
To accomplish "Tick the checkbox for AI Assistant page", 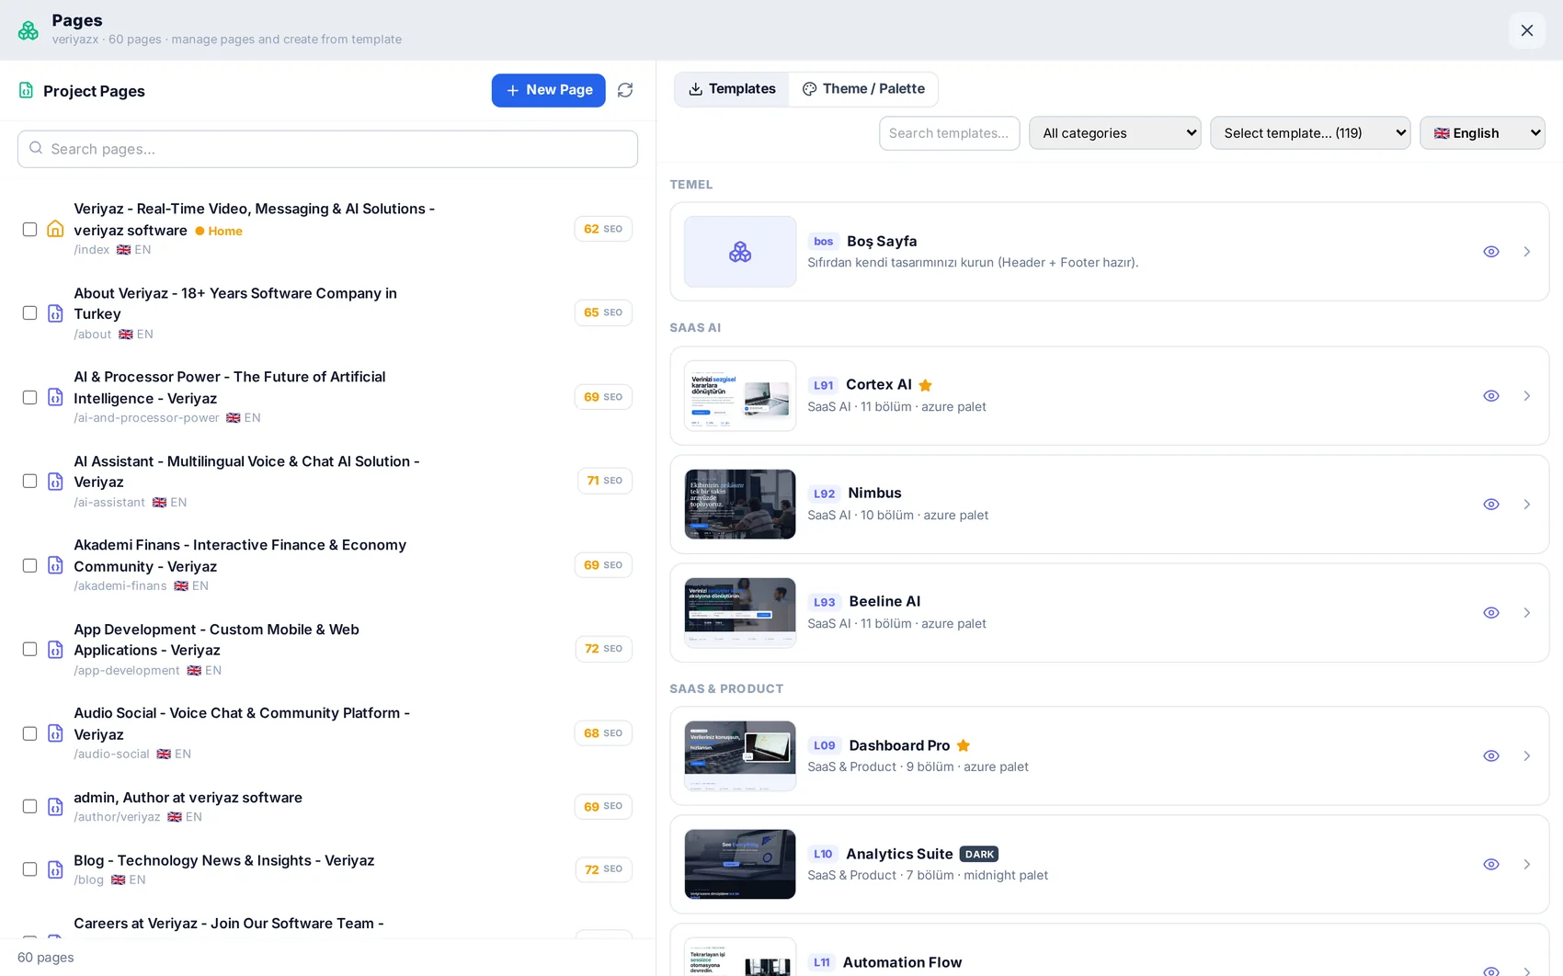I will pyautogui.click(x=29, y=482).
